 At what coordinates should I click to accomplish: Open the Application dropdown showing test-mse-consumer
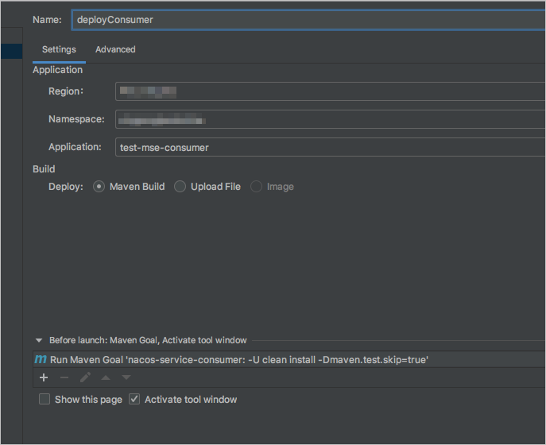point(330,147)
